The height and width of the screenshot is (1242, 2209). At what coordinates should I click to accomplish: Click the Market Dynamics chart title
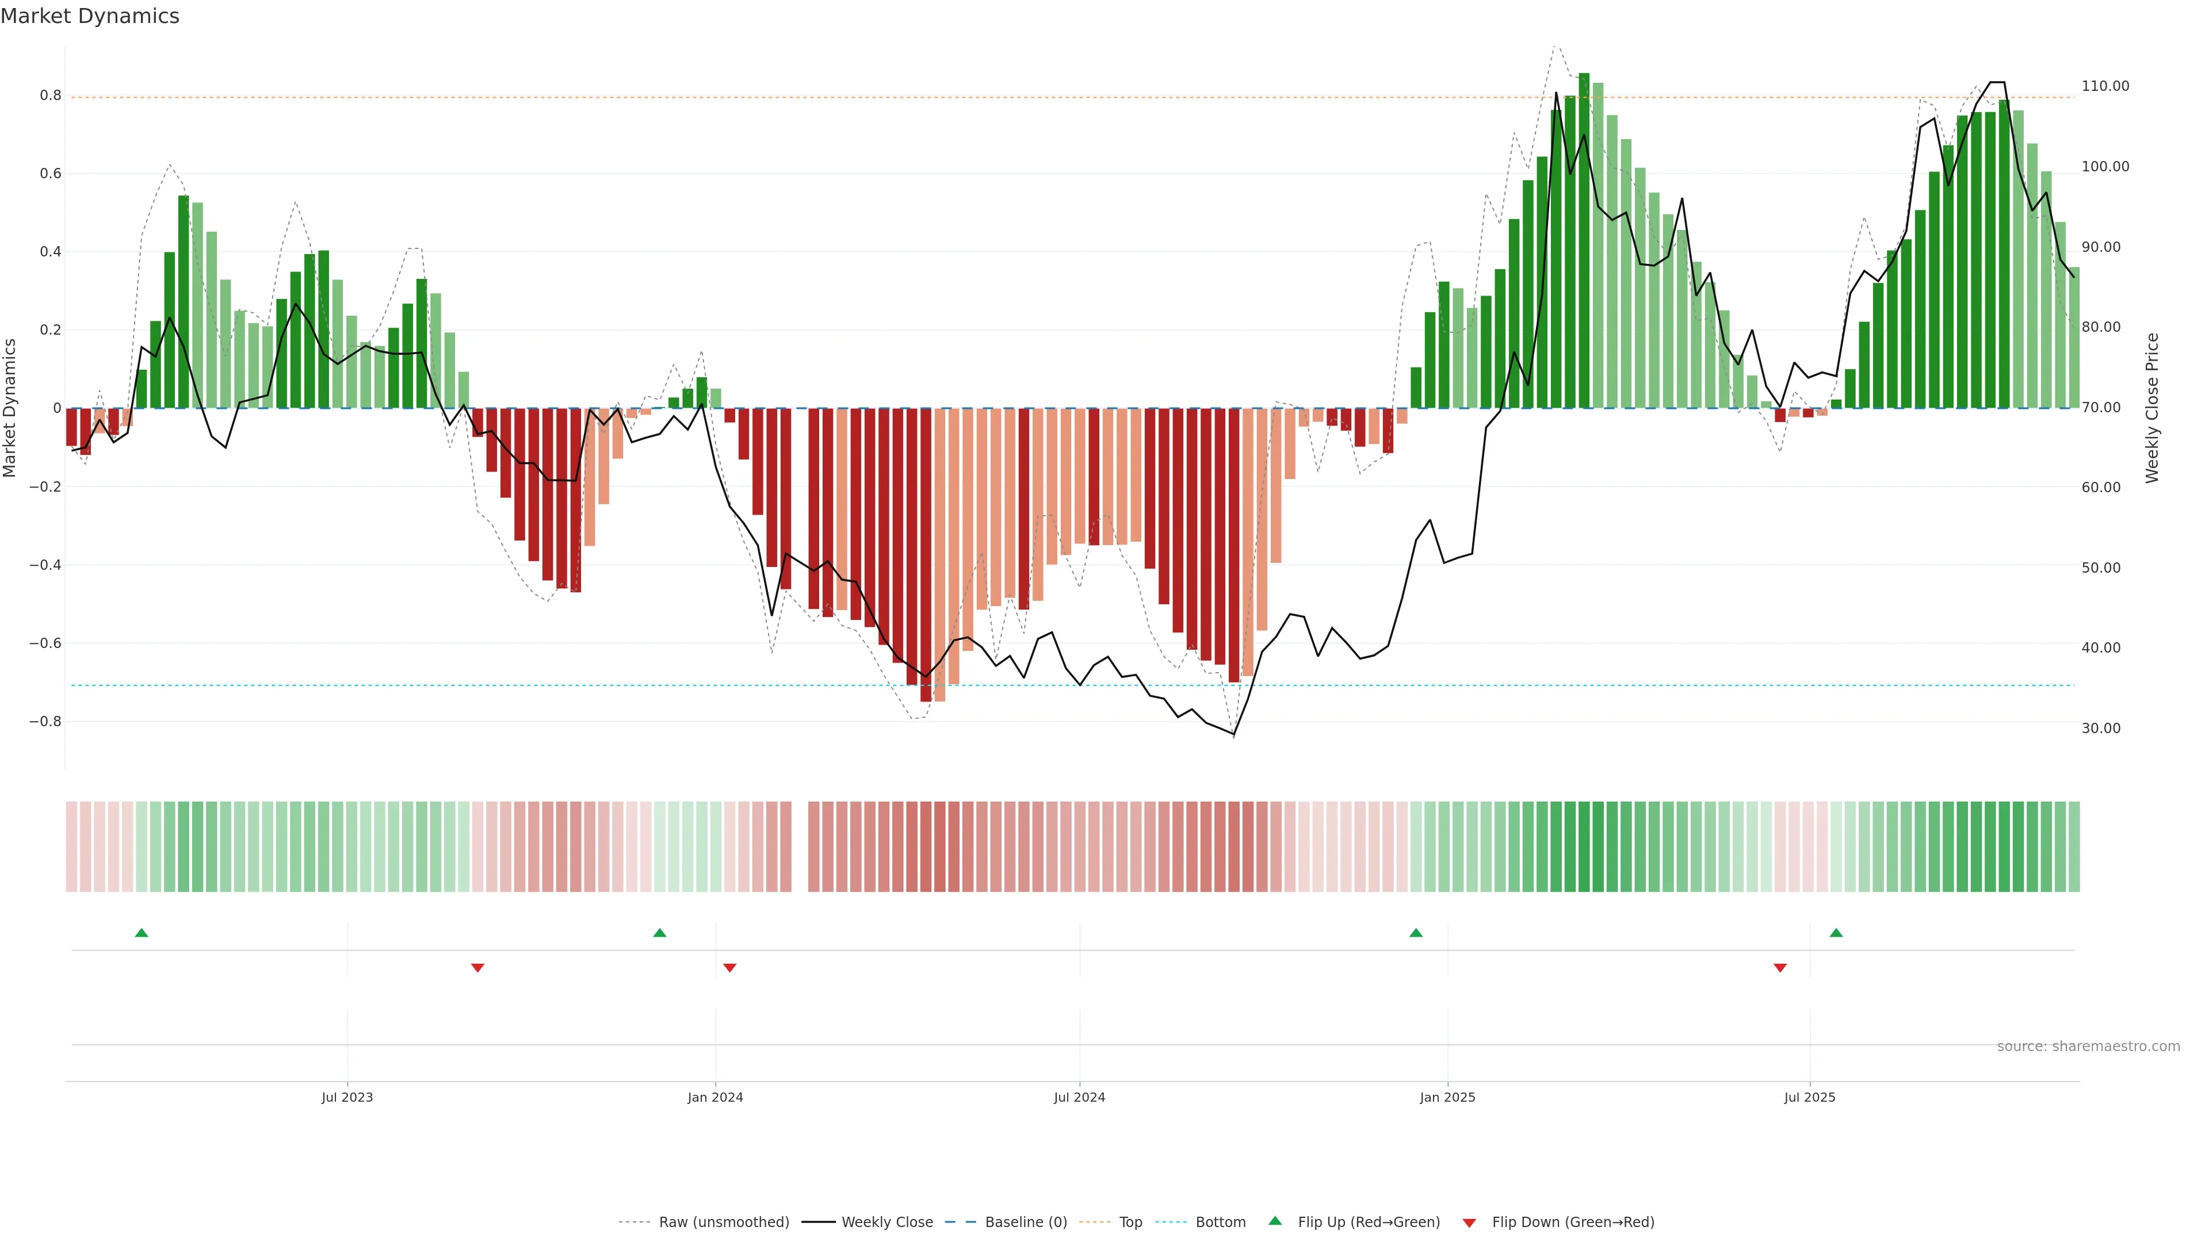coord(90,16)
